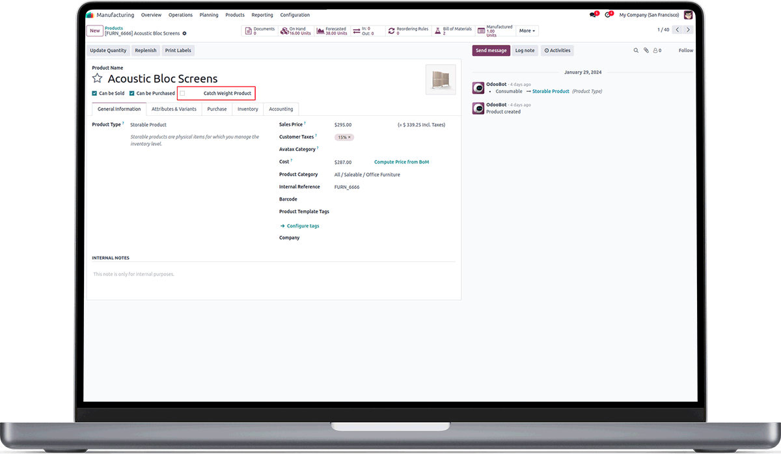Open the Products menu

click(235, 14)
